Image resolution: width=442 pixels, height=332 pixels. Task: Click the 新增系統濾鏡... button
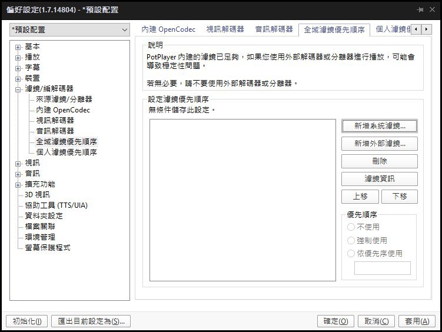(380, 126)
